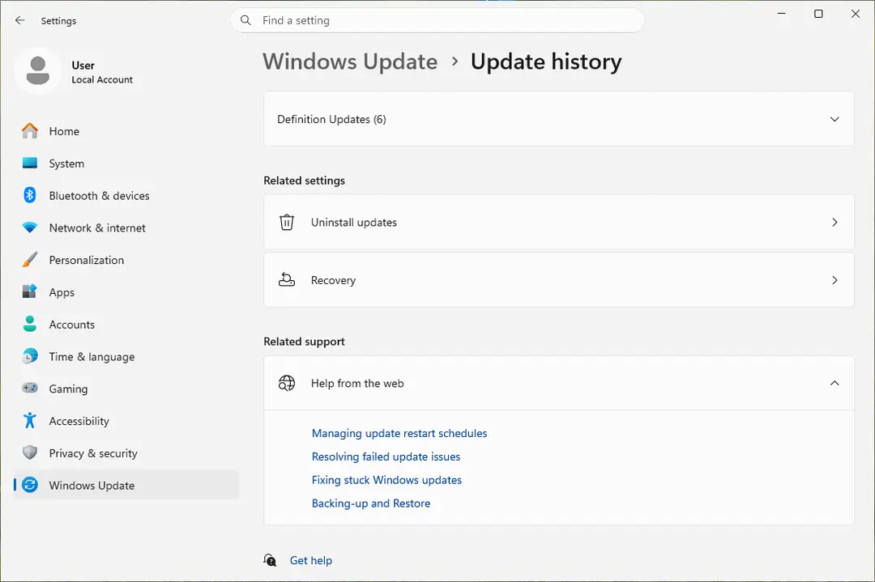Click the Network wifi icon
875x582 pixels.
[x=30, y=227]
